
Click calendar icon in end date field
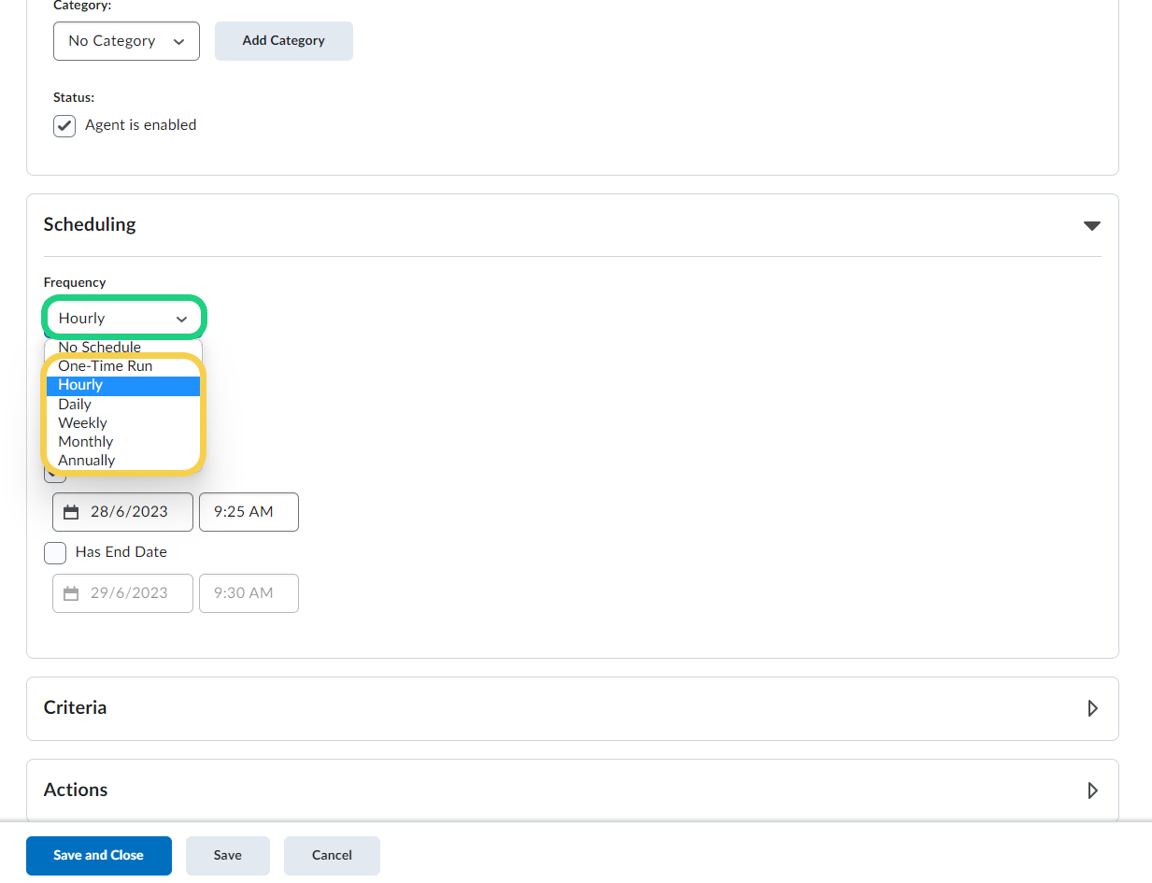click(71, 593)
